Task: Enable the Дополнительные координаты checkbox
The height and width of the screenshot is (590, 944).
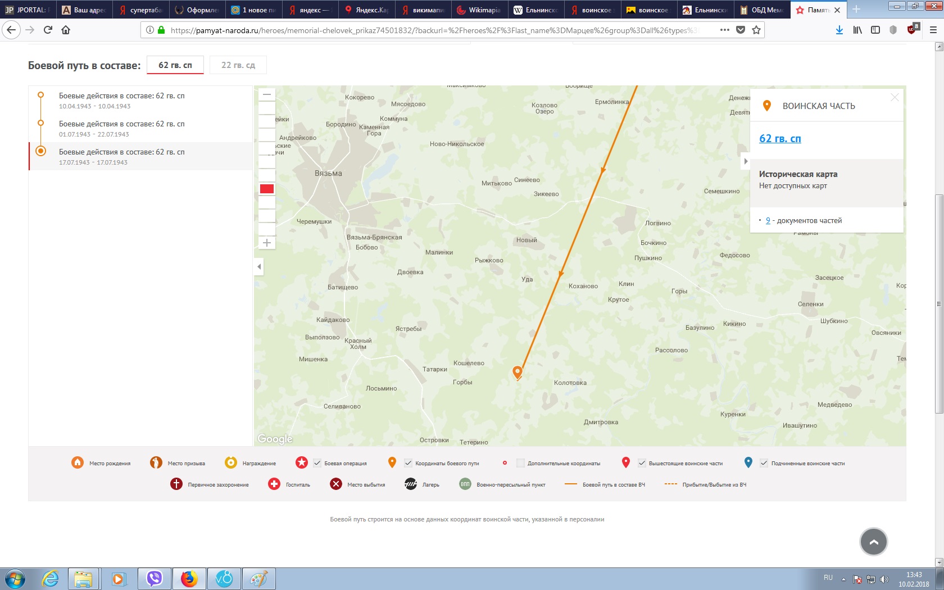Action: click(520, 463)
